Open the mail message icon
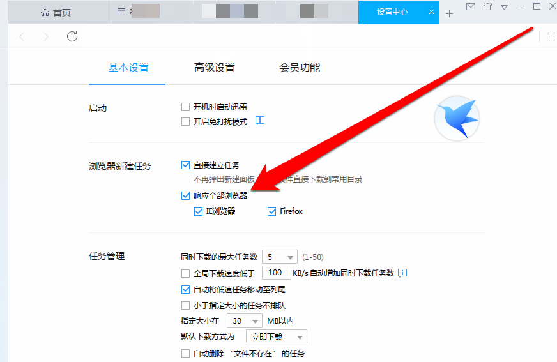This screenshot has height=362, width=557. (471, 6)
